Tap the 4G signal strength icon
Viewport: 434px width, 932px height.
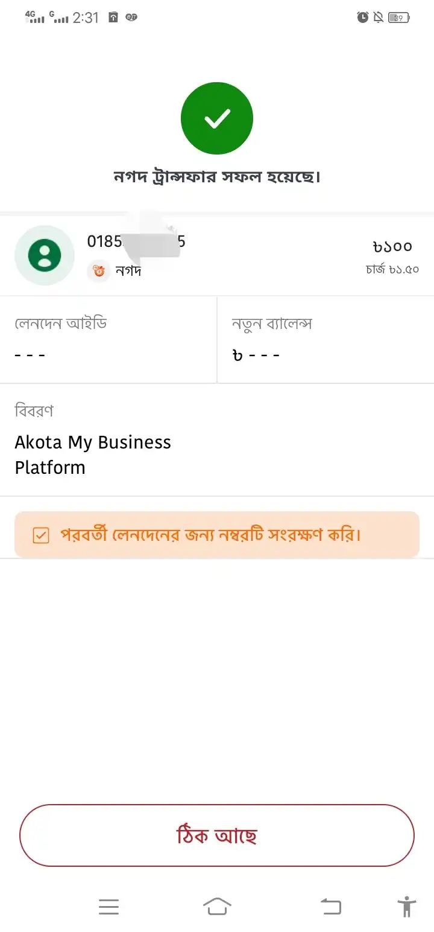point(35,17)
